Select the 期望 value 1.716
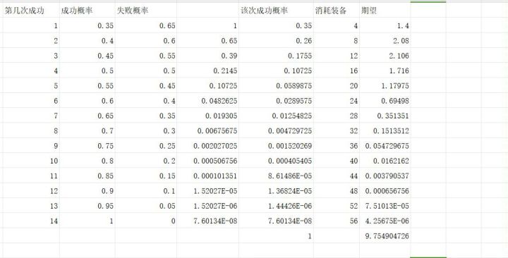Viewport: 508px width, 258px height. (385, 70)
